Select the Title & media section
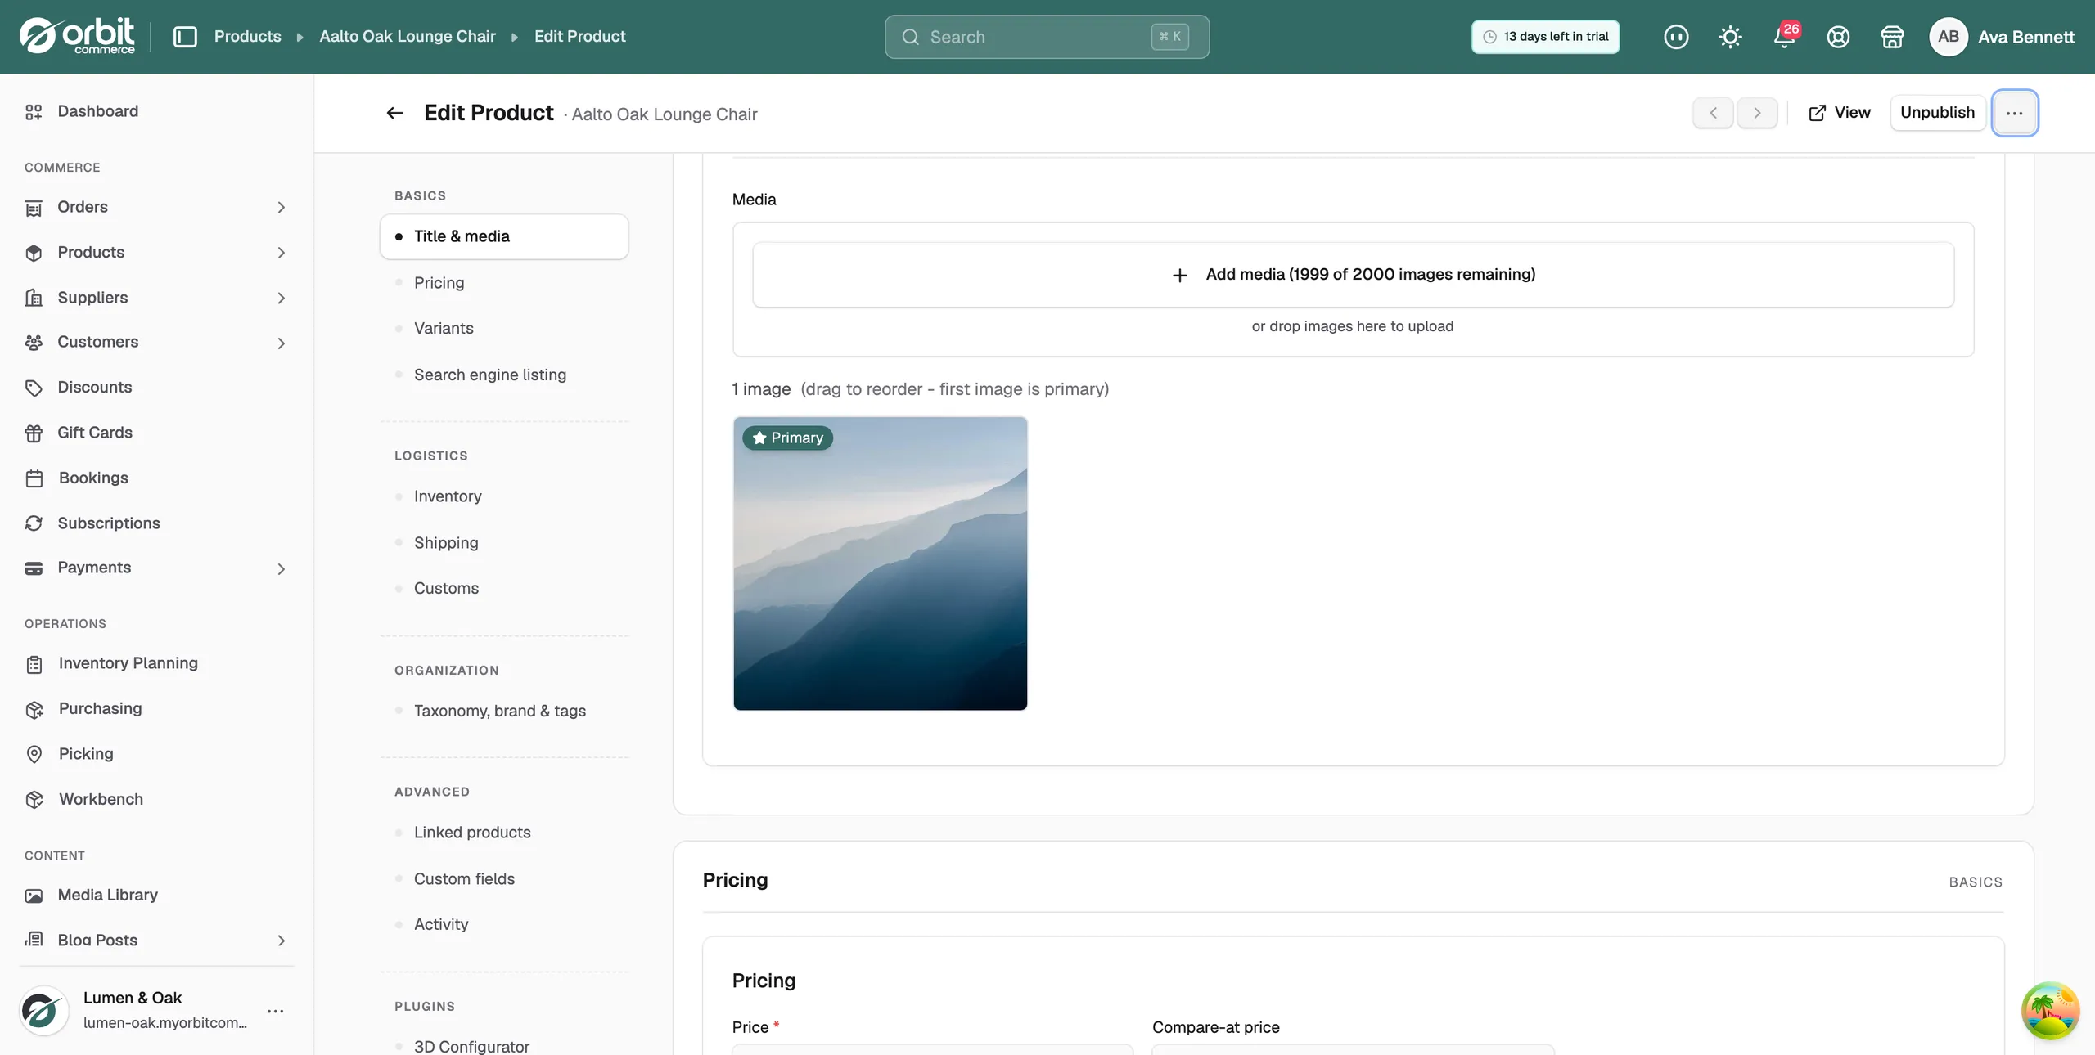 pos(504,236)
